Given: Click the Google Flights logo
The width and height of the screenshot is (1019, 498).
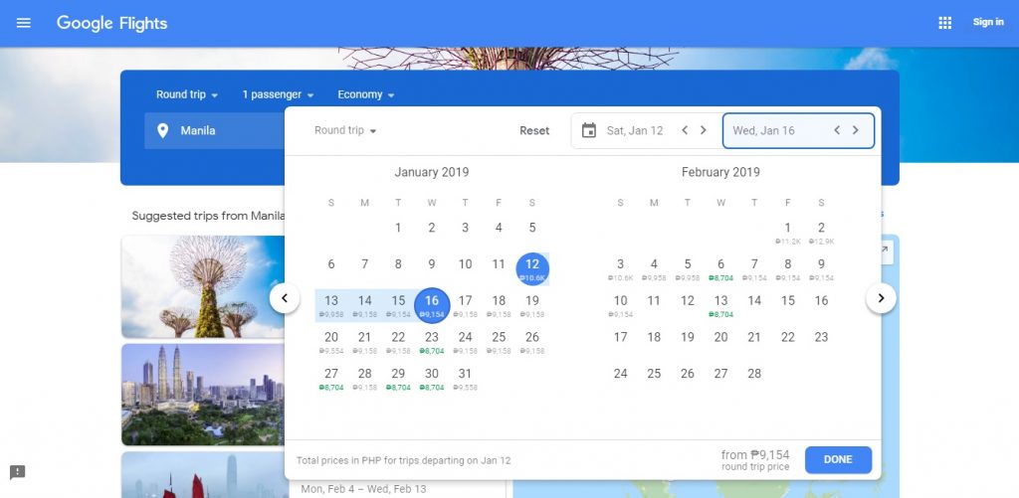Looking at the screenshot, I should pos(111,24).
